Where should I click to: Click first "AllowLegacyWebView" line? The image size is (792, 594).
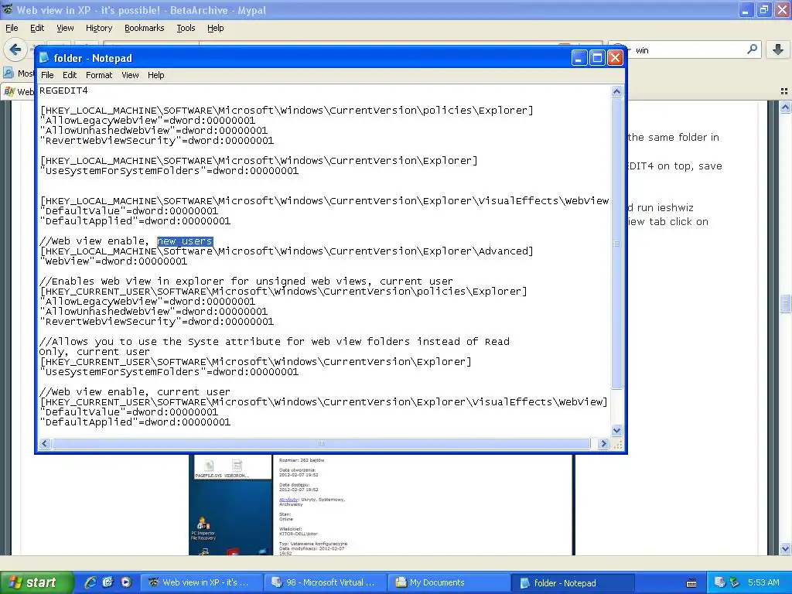(148, 120)
